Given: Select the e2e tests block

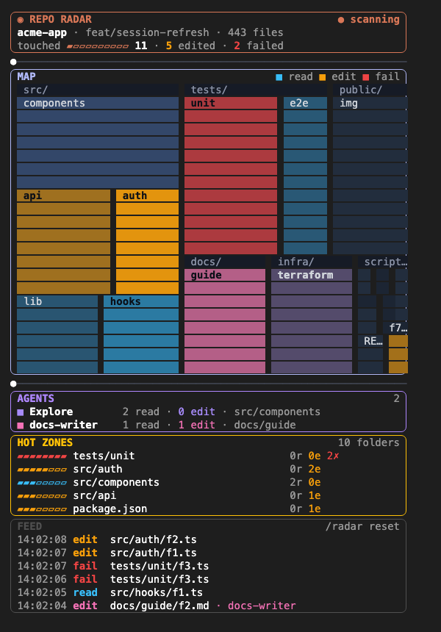Looking at the screenshot, I should (x=305, y=176).
